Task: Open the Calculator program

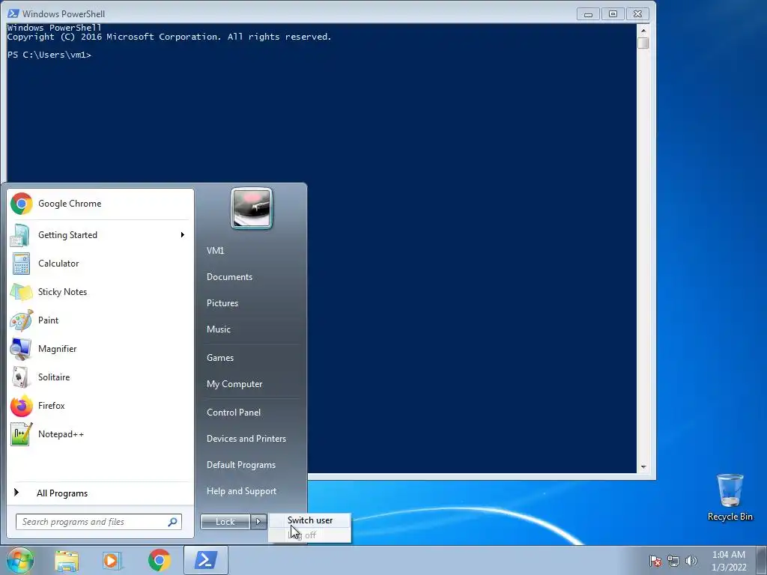Action: click(x=100, y=263)
